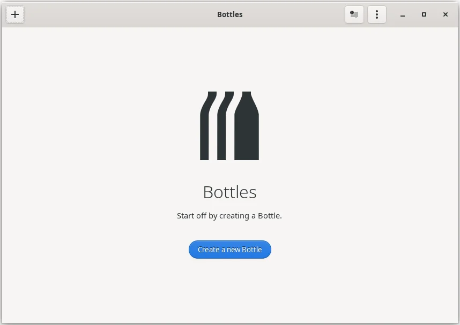Click the maximize square icon
Viewport: 460px width, 325px height.
click(x=424, y=14)
